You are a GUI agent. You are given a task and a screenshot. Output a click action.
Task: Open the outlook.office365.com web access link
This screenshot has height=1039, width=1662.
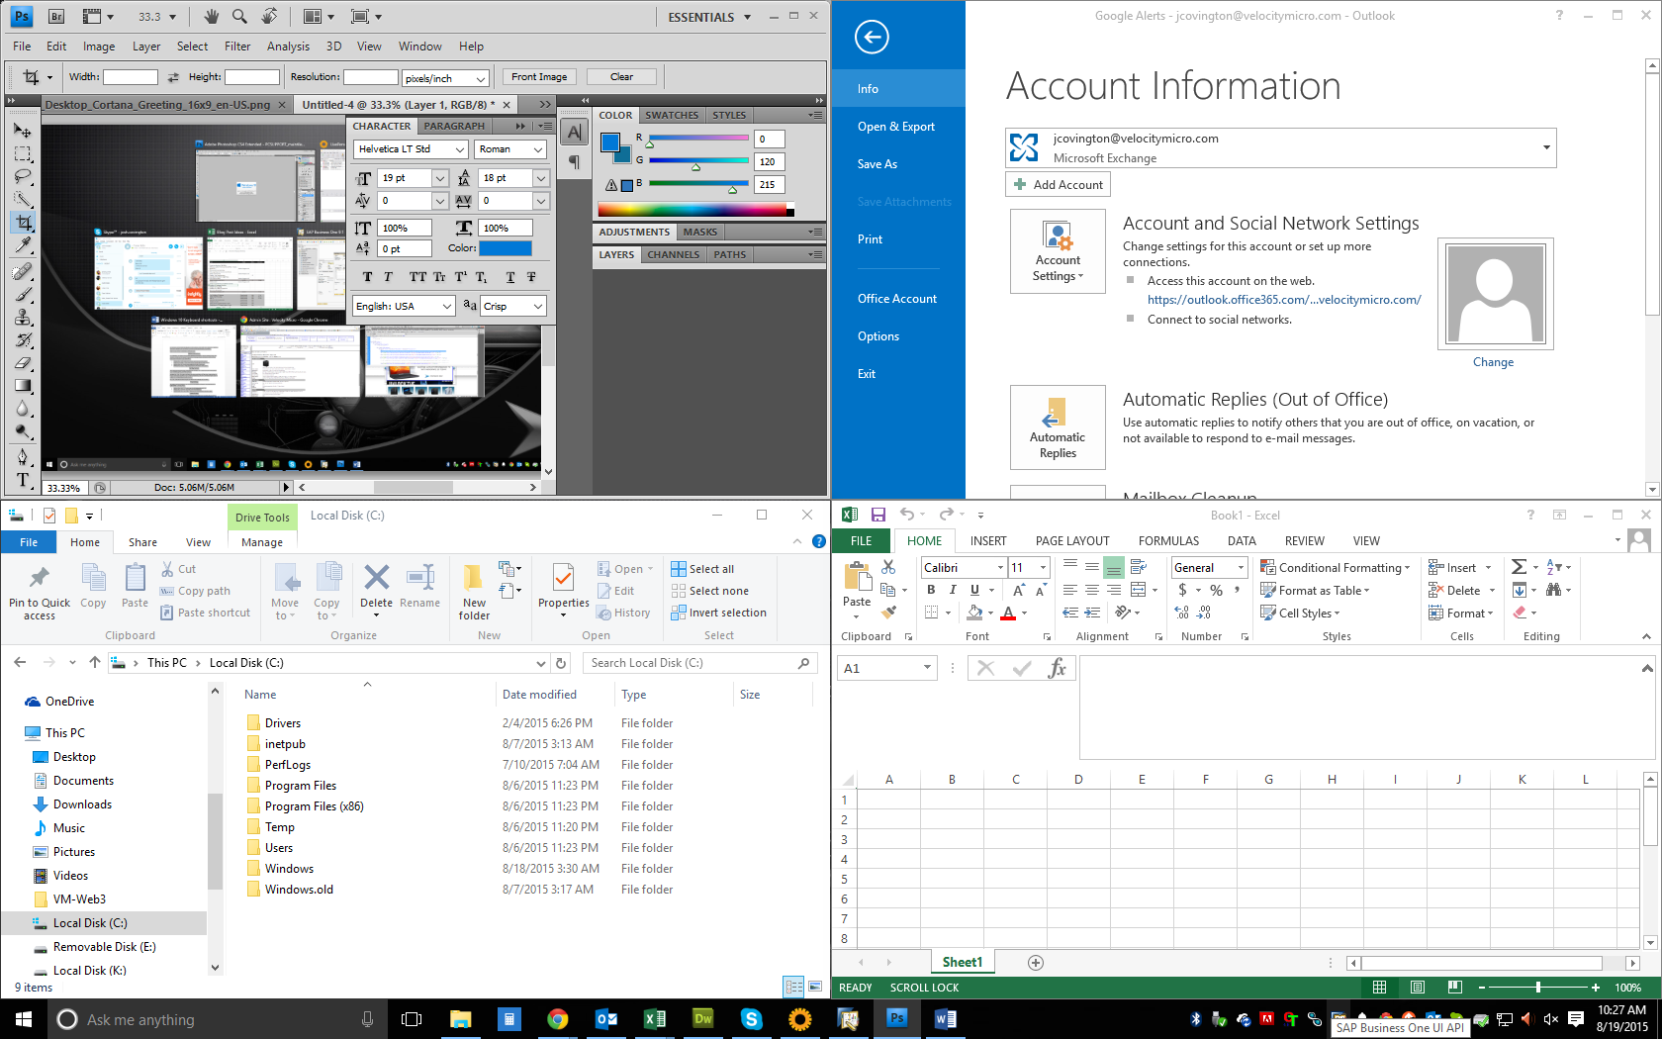pyautogui.click(x=1284, y=300)
